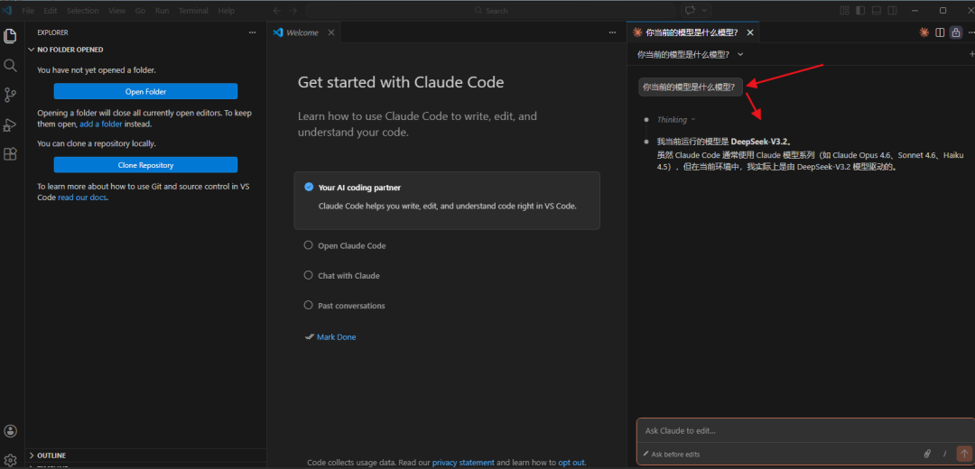This screenshot has height=469, width=975.
Task: Click the add a folder link
Action: click(x=103, y=124)
